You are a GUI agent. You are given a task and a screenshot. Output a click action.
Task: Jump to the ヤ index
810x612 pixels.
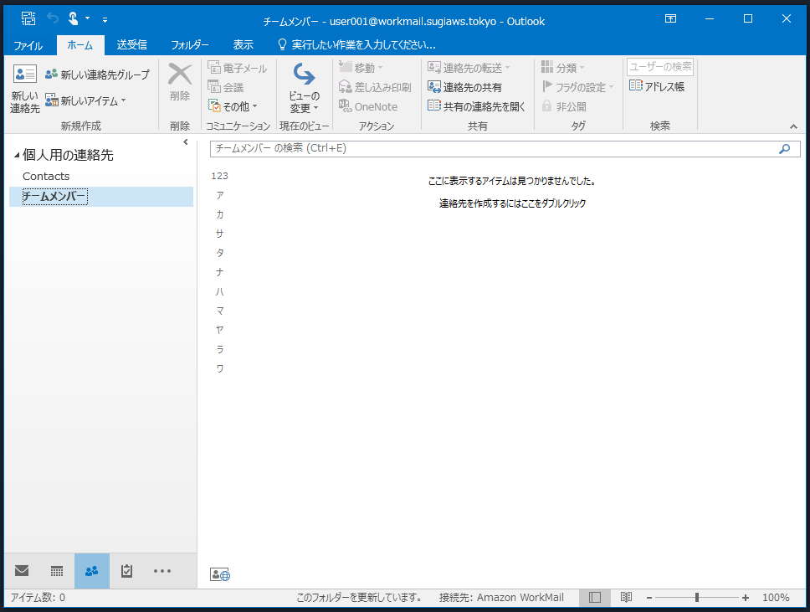220,330
